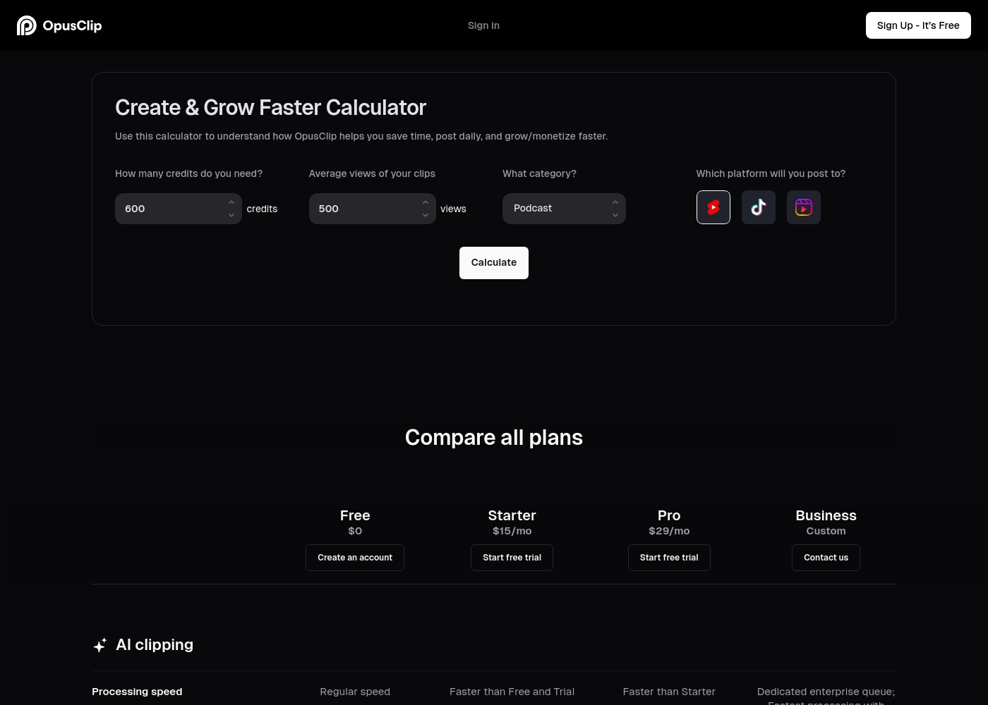Click the Processing speed row label
The image size is (988, 705).
click(137, 692)
